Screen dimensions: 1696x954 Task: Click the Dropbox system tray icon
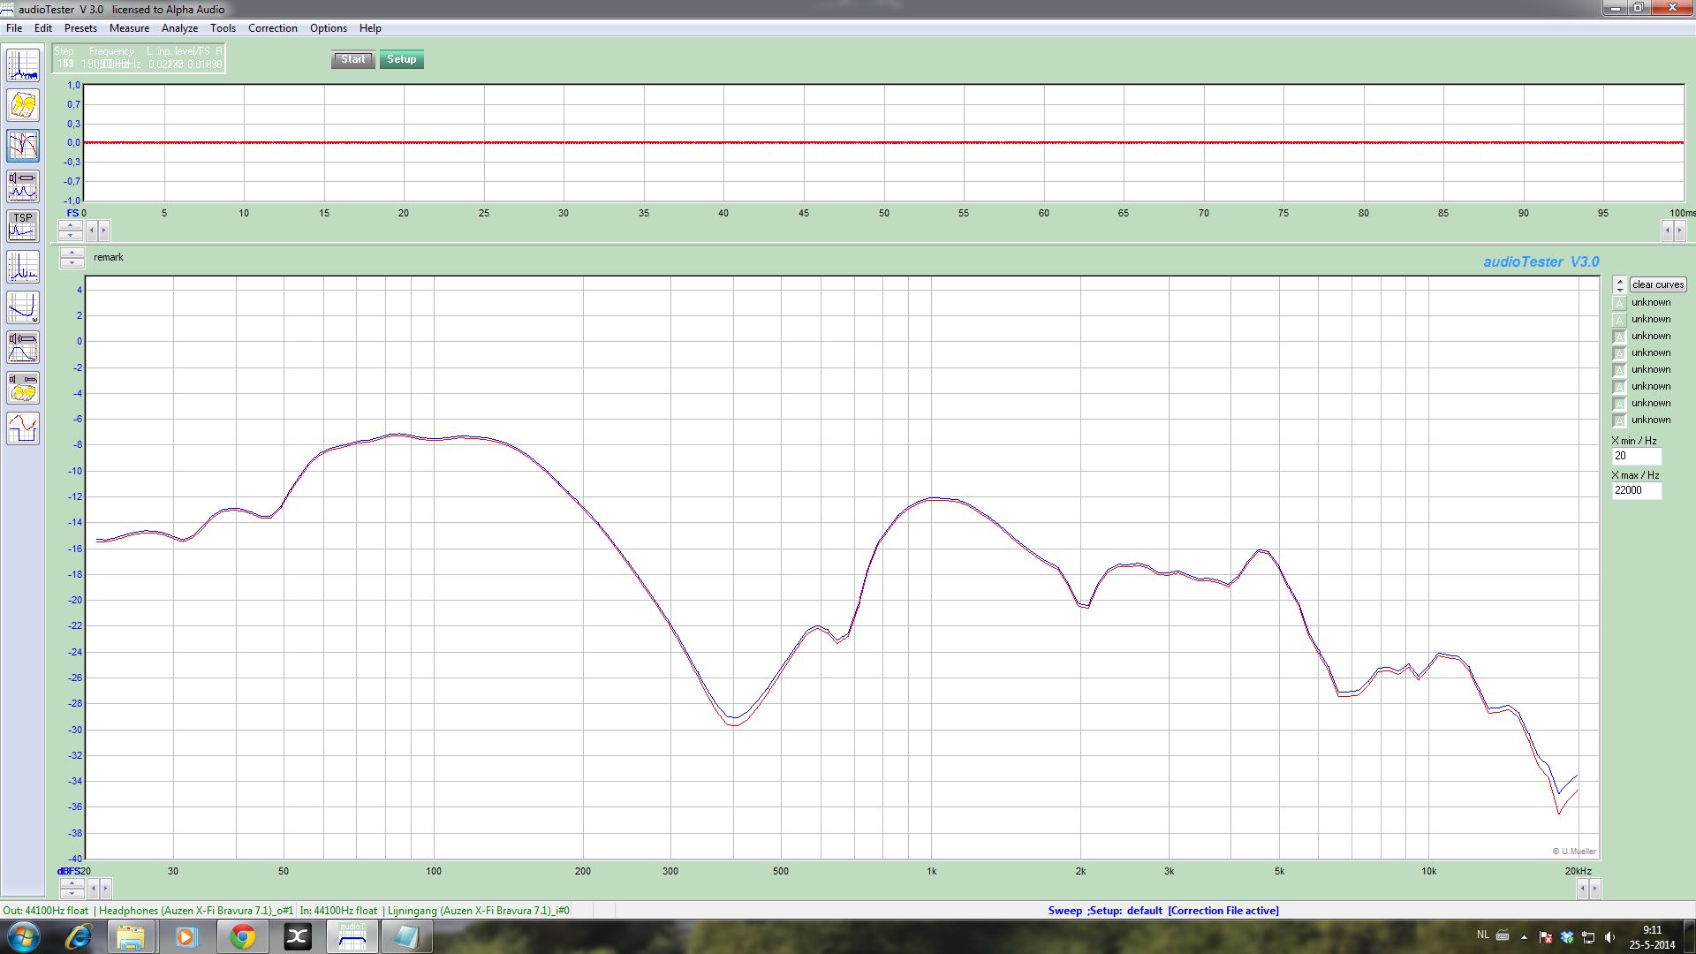1567,937
